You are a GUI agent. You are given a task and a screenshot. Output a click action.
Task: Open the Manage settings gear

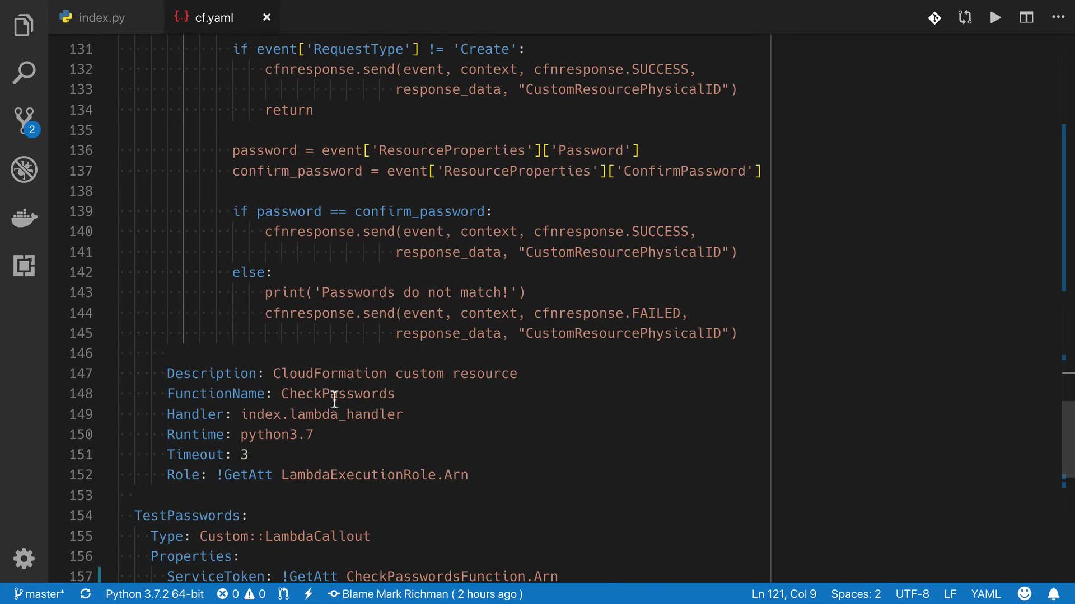coord(24,558)
